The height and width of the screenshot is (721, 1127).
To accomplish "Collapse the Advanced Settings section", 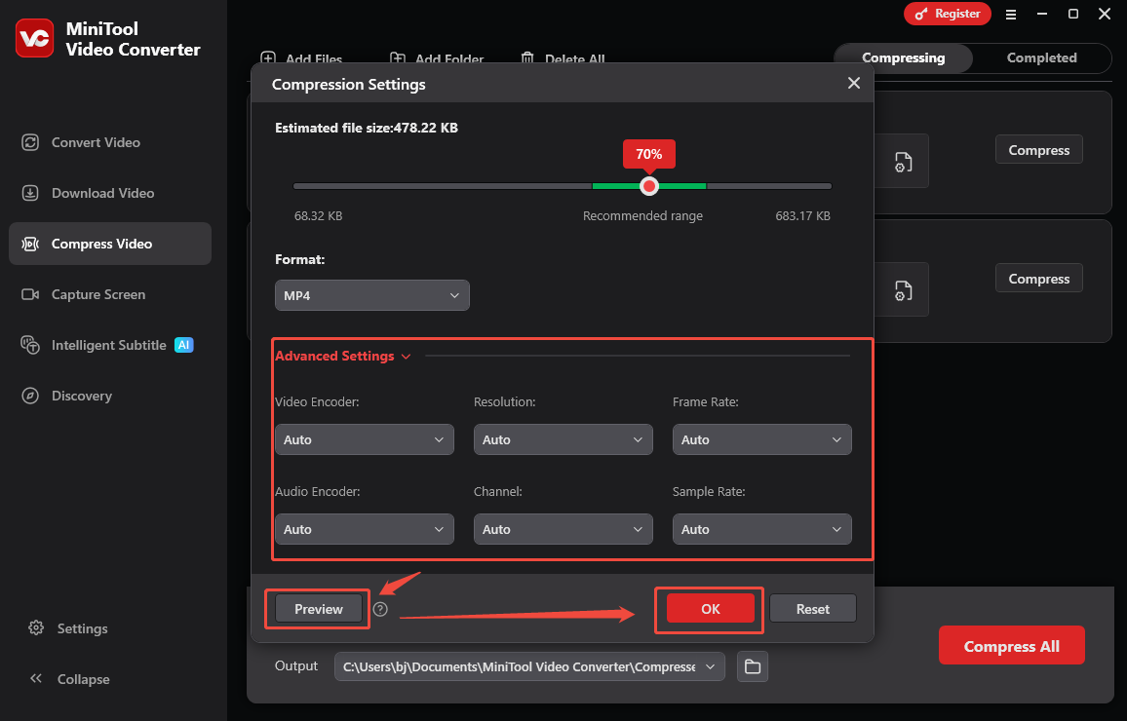I will click(x=406, y=356).
